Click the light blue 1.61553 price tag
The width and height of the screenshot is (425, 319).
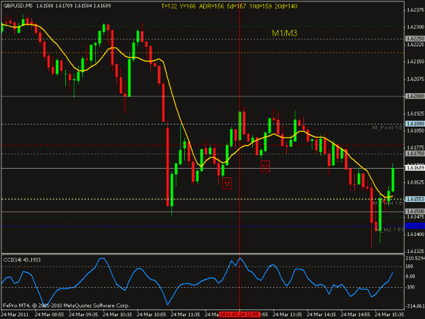tap(415, 199)
